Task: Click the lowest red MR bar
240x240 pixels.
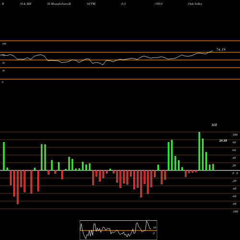Action: (18, 187)
